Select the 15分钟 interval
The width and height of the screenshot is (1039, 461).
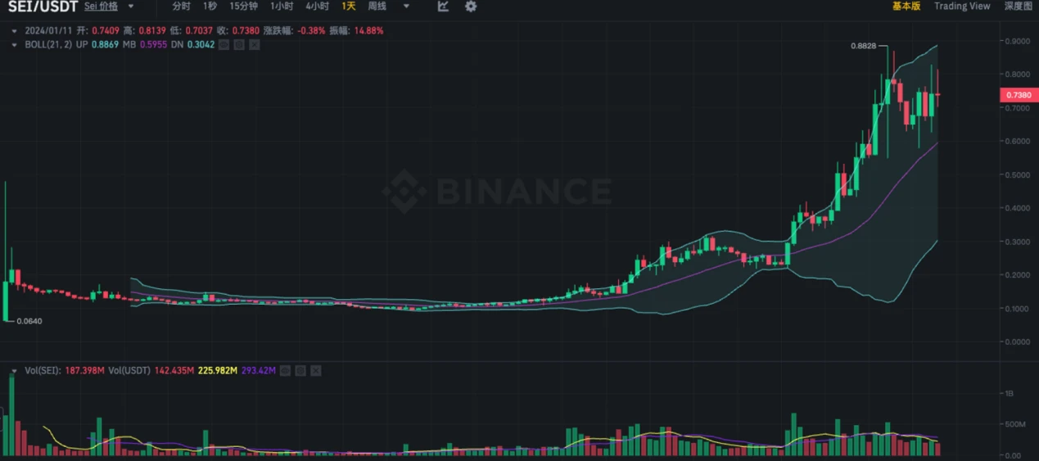(x=243, y=7)
